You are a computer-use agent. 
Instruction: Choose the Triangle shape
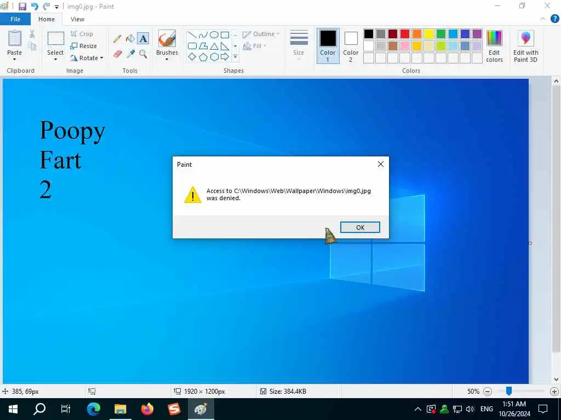(x=214, y=46)
